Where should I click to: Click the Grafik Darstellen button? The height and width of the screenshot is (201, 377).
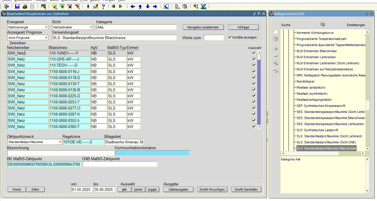[x=246, y=189]
